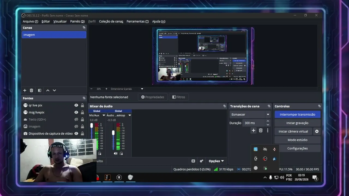The height and width of the screenshot is (196, 349).
Task: Zoom in the preview with the plus icon
Action: point(106,89)
